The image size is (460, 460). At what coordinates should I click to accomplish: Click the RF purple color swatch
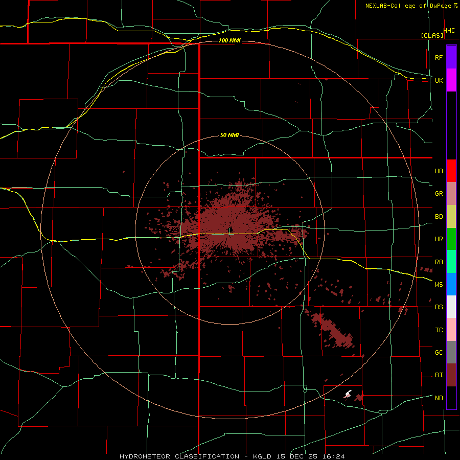pyautogui.click(x=451, y=57)
